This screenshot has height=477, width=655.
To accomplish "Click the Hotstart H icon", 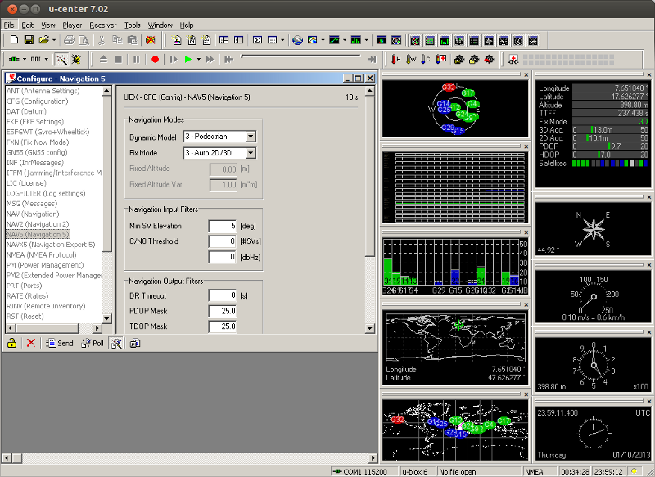I will [395, 60].
